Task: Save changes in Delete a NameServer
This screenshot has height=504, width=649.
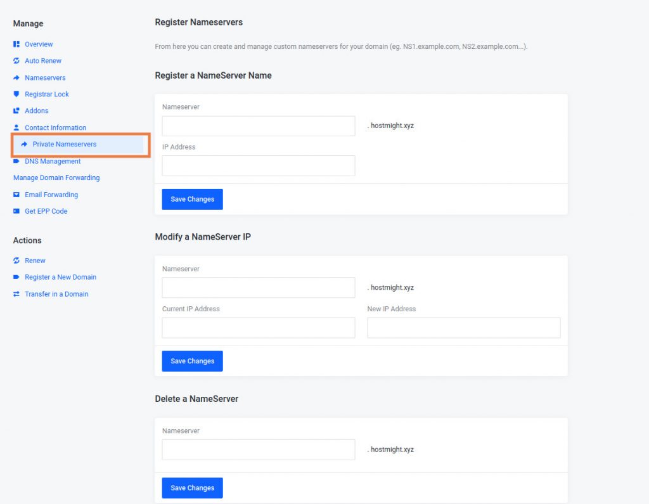Action: [x=193, y=488]
